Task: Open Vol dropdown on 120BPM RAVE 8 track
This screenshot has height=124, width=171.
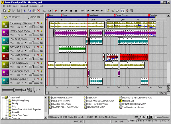Action: pos(26,35)
